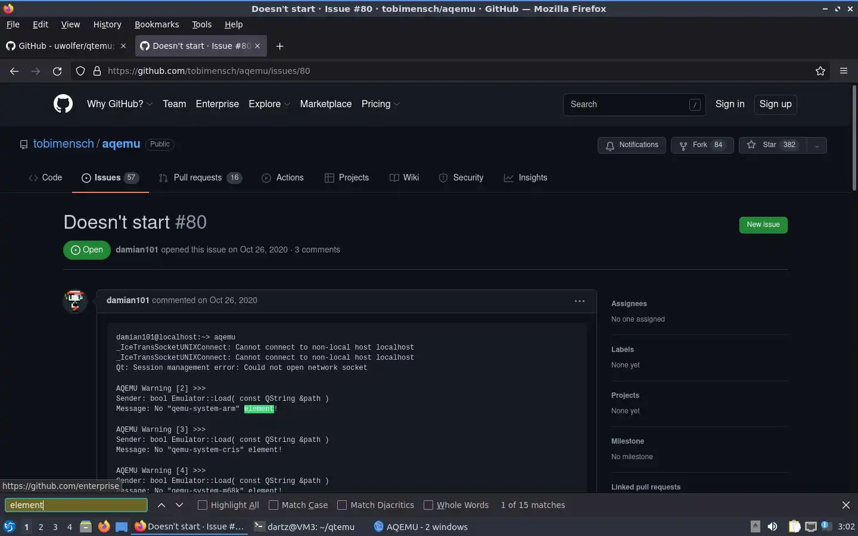Open the Wiki tab
858x536 pixels.
404,177
